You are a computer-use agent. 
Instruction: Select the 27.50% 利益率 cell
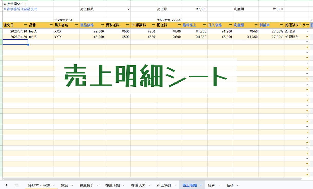(271, 31)
